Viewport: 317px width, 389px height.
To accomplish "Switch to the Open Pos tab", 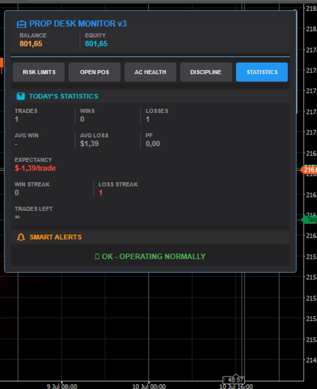I will click(x=95, y=72).
